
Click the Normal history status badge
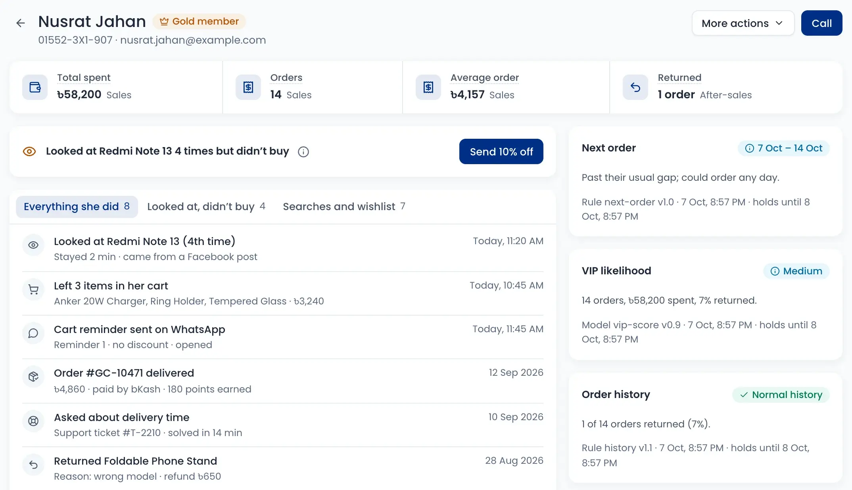tap(781, 395)
